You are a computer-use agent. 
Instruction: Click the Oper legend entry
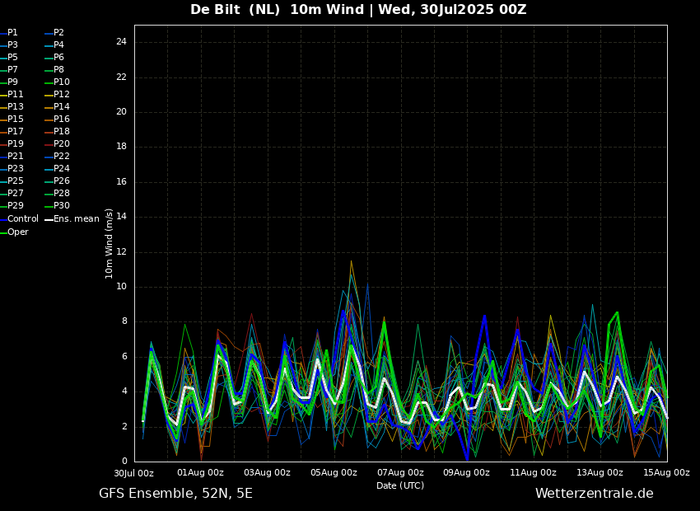click(x=18, y=232)
